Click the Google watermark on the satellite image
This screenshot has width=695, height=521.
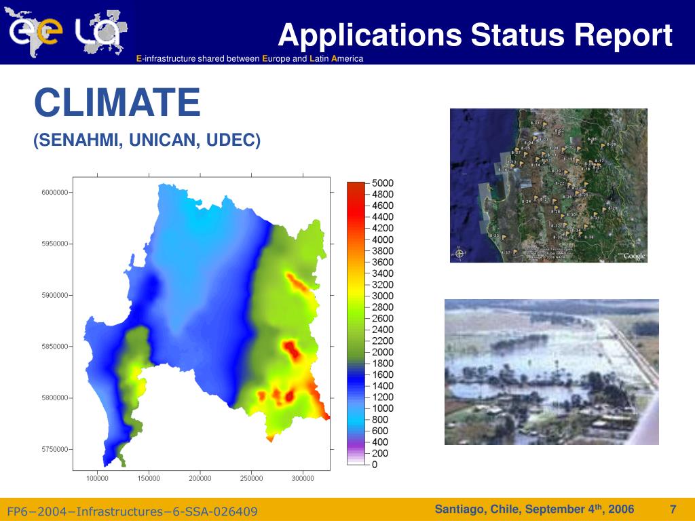coord(635,256)
